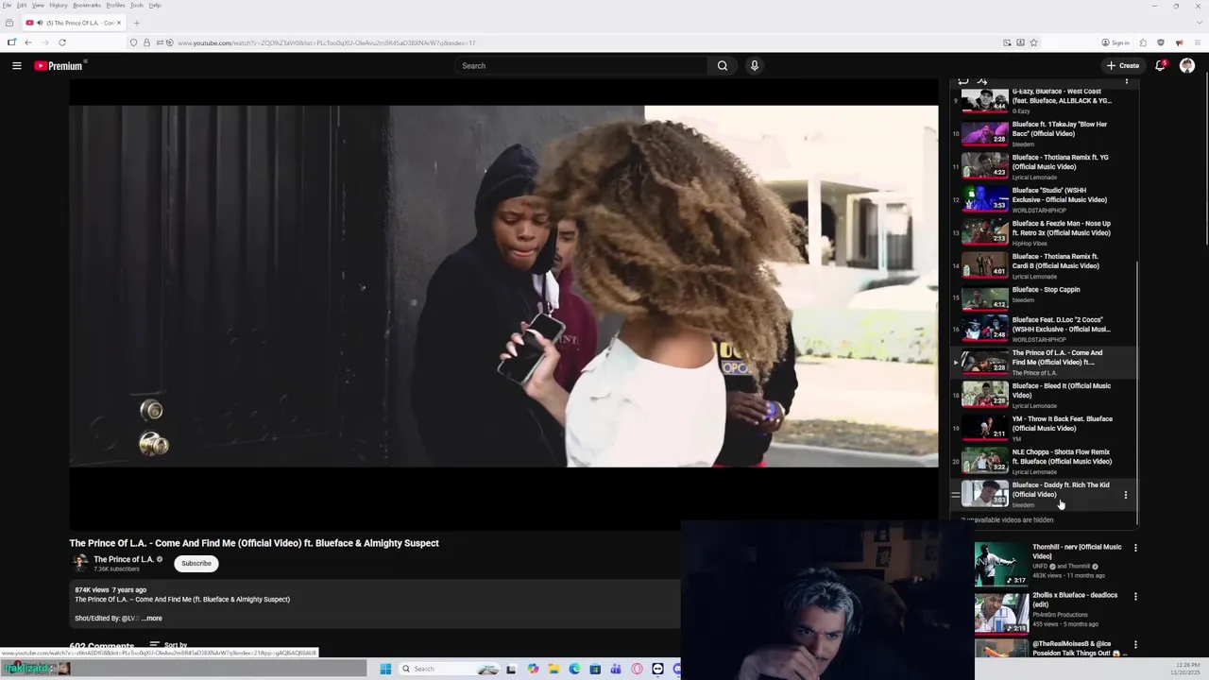This screenshot has width=1209, height=680.
Task: Open three-dot menu for 2hollis x Blueface video
Action: tap(1135, 597)
